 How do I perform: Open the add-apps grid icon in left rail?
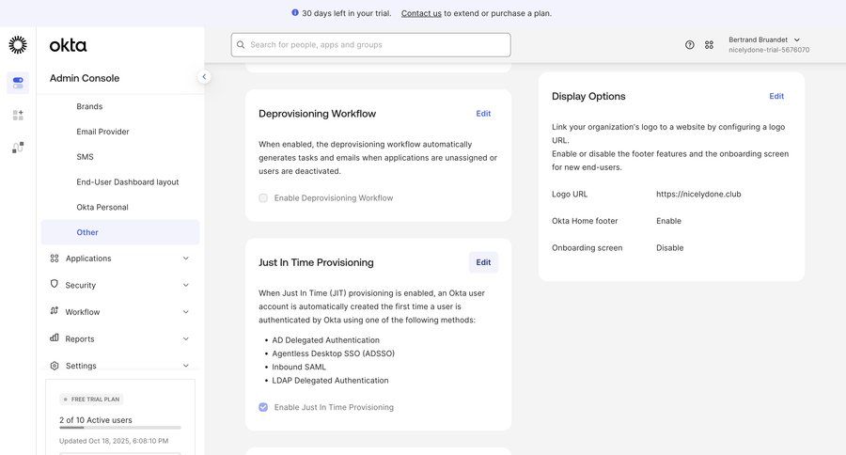18,115
